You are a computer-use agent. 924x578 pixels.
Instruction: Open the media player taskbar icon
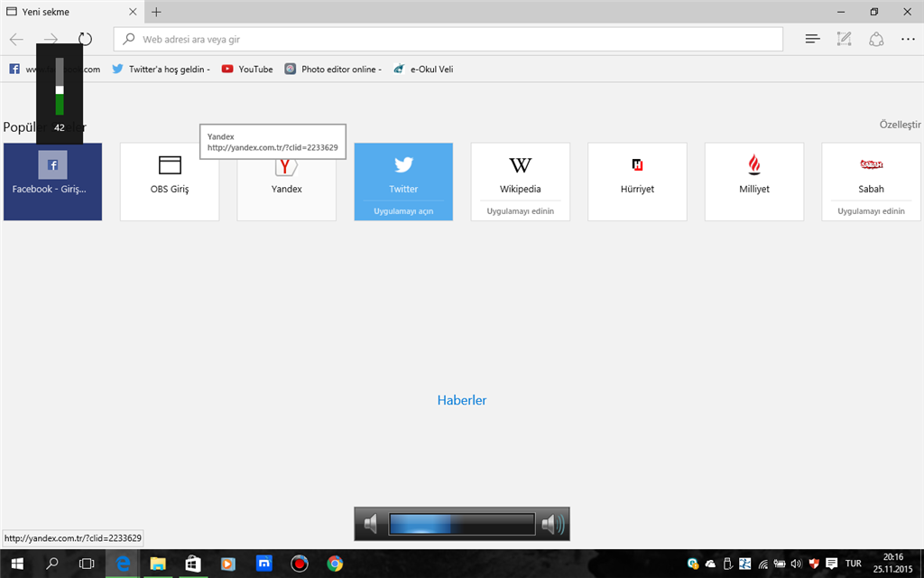pos(228,564)
